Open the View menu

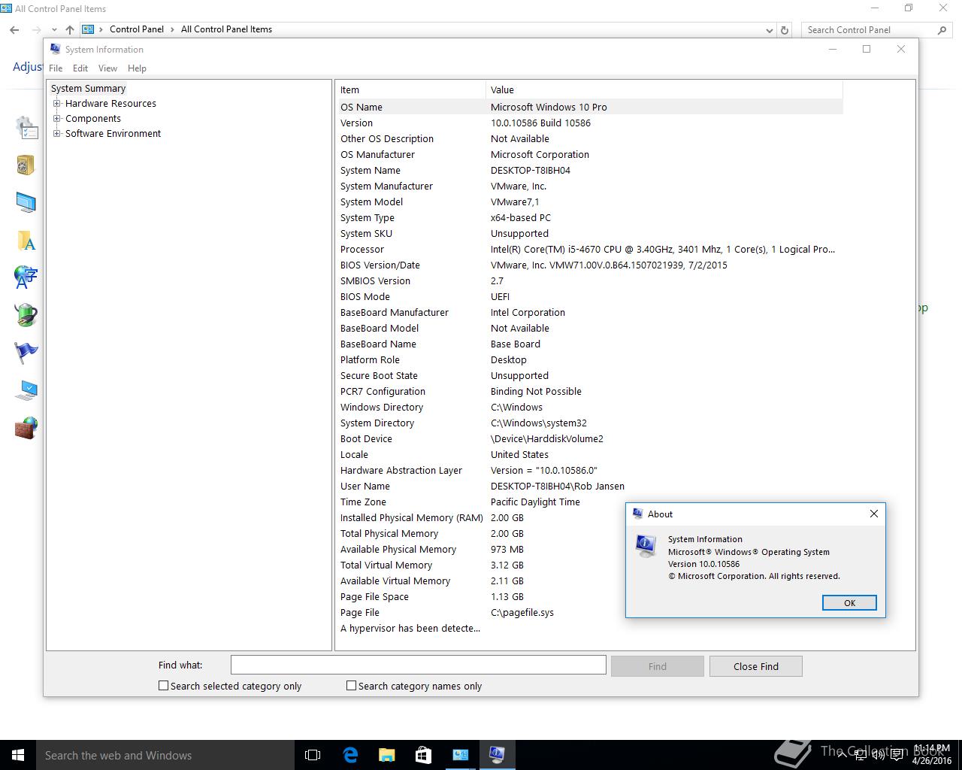coord(107,68)
